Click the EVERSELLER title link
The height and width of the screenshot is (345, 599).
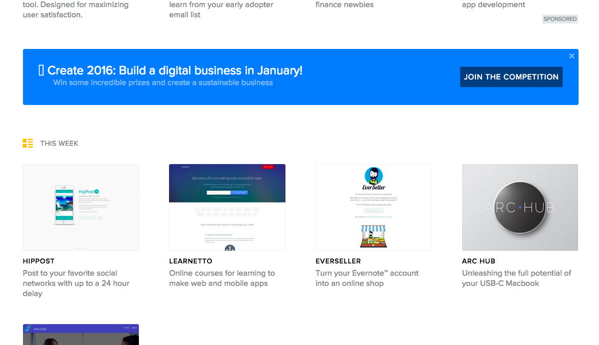(x=338, y=261)
